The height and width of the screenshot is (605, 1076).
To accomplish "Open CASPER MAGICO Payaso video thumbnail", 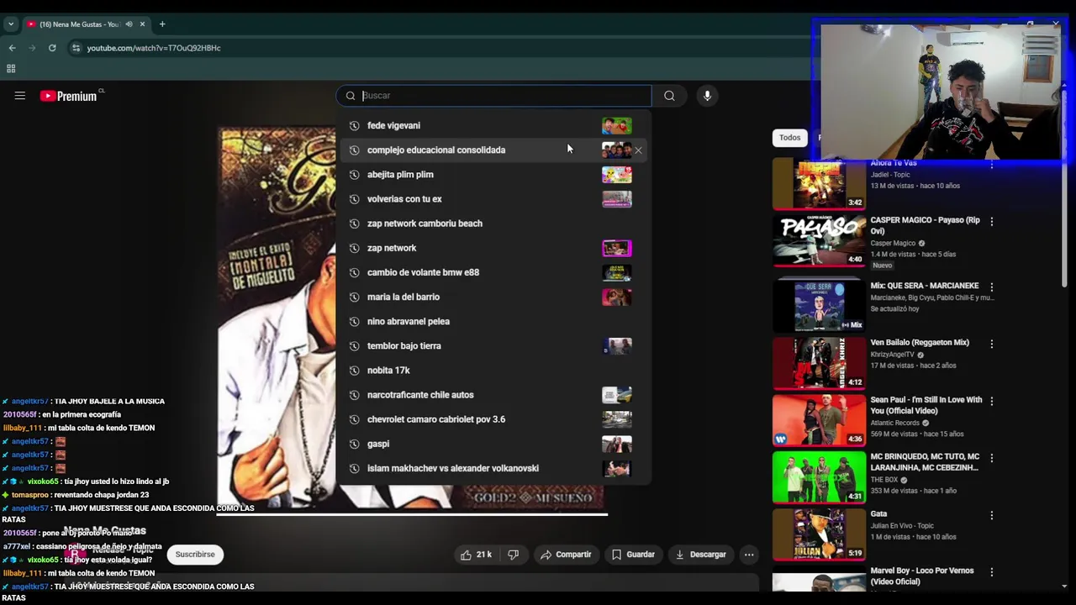I will pos(819,240).
